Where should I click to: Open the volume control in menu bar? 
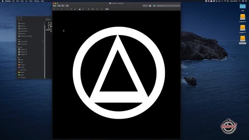(228, 1)
